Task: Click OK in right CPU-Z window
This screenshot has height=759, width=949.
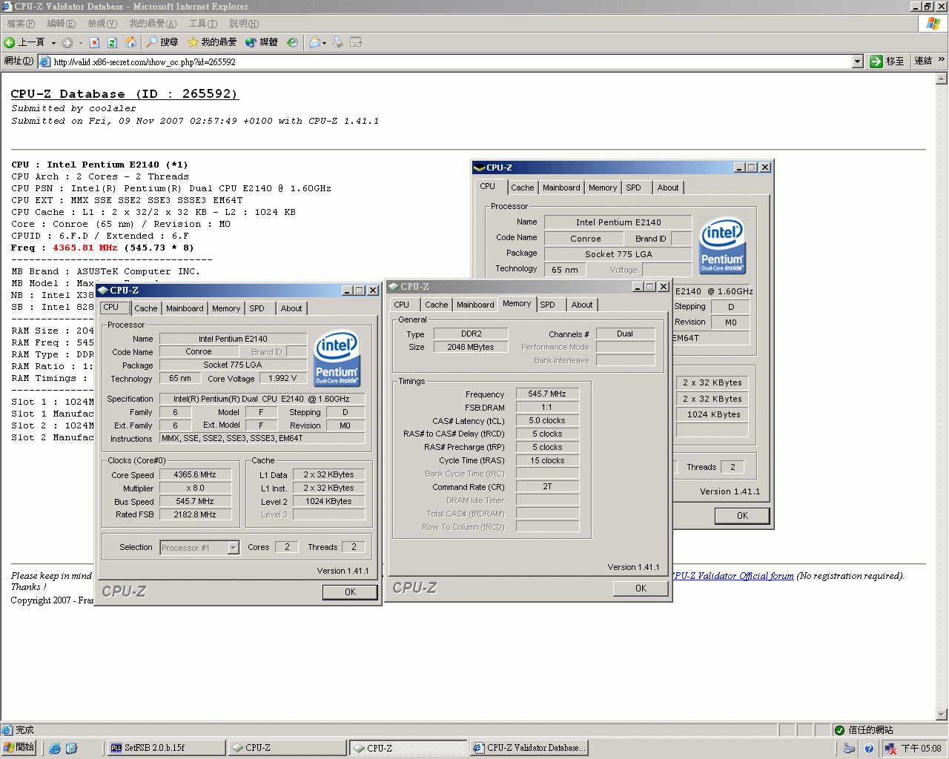Action: (x=742, y=516)
